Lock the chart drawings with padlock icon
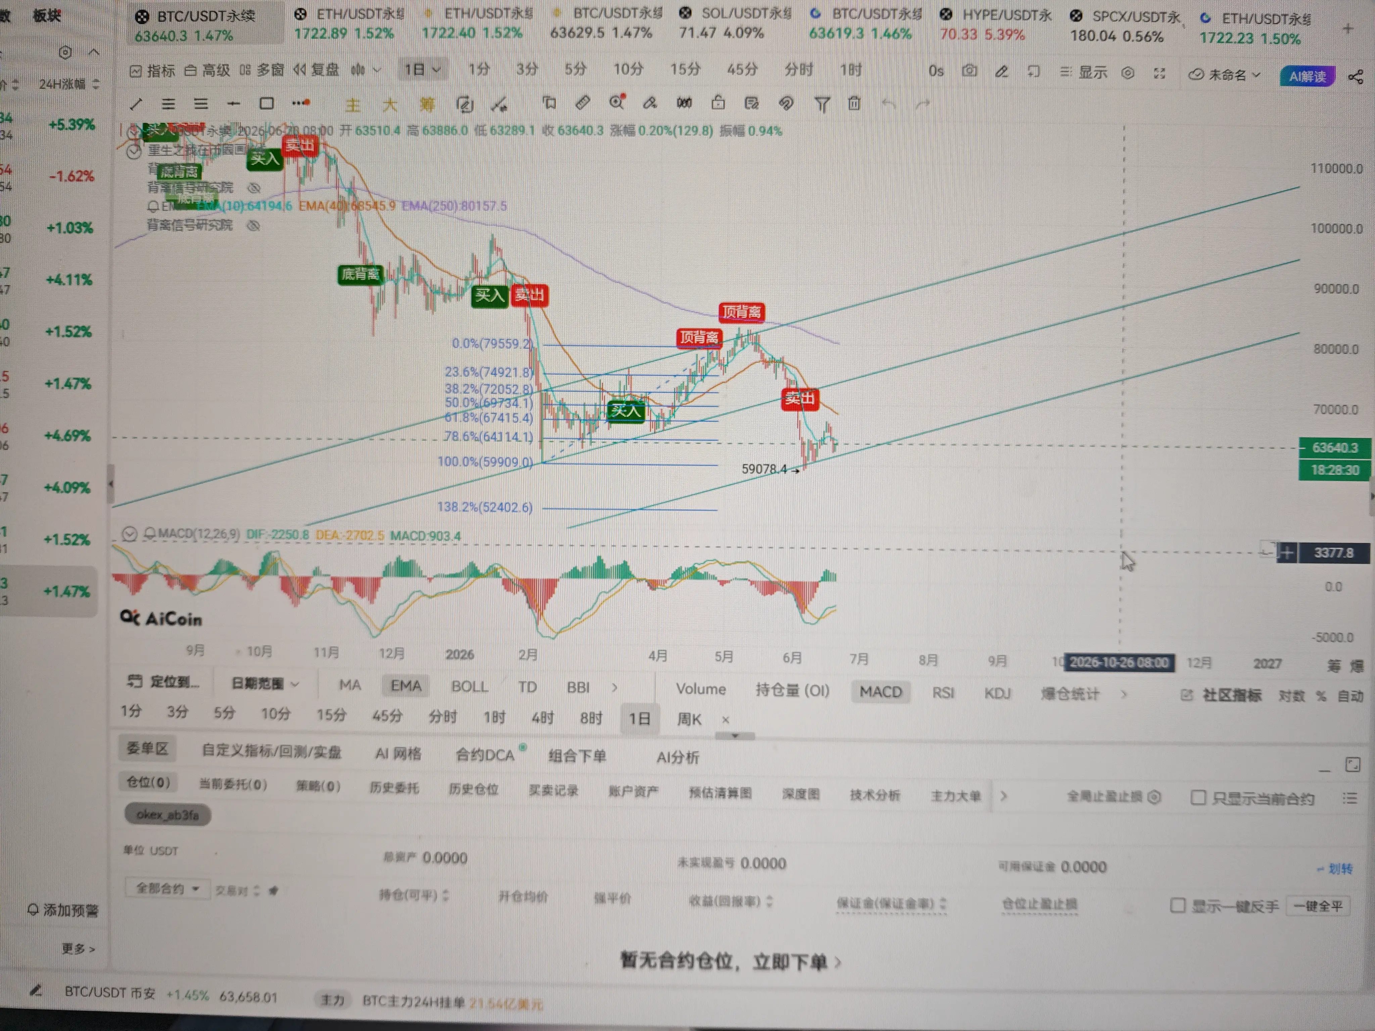This screenshot has height=1031, width=1375. tap(718, 103)
